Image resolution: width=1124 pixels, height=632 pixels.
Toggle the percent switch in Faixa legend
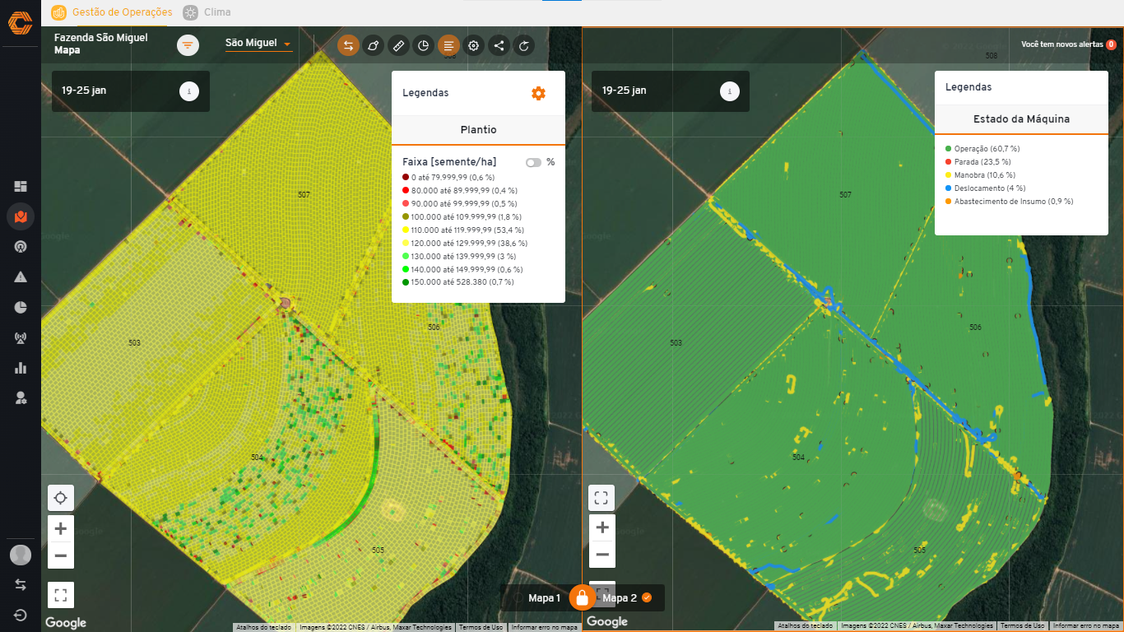534,162
